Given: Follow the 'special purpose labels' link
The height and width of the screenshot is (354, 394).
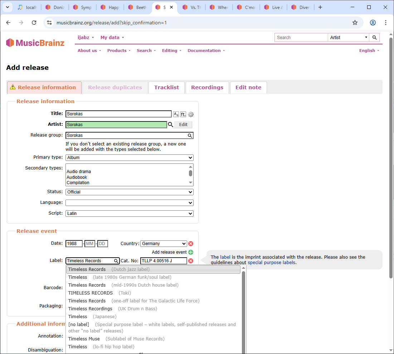Looking at the screenshot, I should pyautogui.click(x=271, y=262).
